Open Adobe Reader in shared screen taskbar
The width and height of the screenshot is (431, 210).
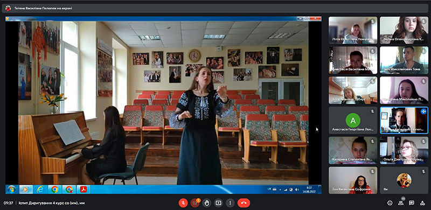(x=84, y=190)
